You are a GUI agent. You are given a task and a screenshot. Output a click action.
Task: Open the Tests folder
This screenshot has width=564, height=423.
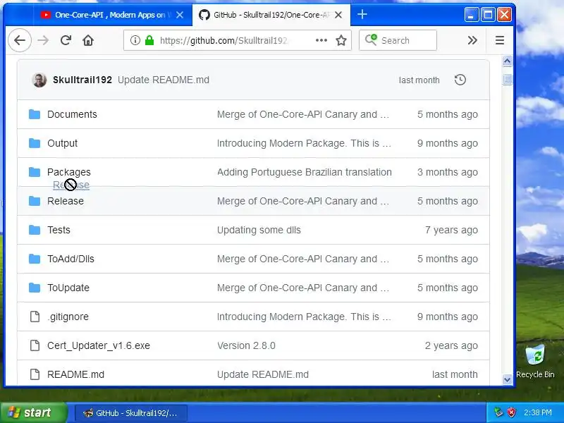pos(59,230)
